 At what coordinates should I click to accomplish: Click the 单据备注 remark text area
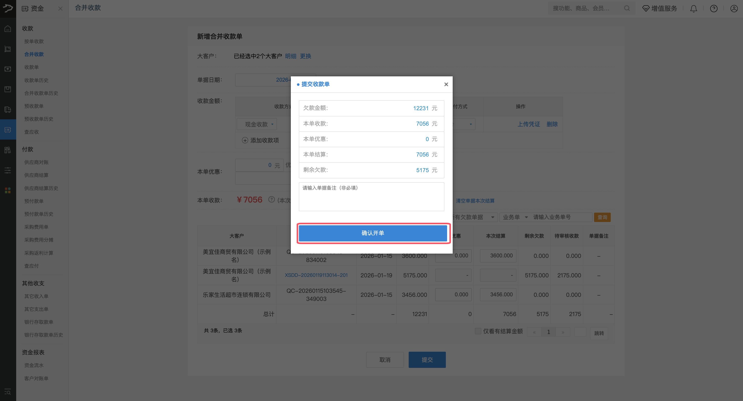pos(371,197)
